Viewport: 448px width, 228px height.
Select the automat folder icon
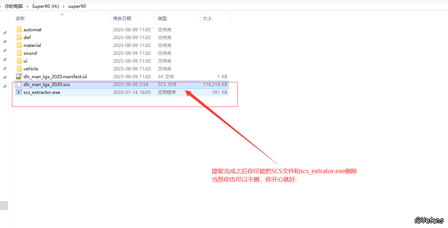(19, 29)
